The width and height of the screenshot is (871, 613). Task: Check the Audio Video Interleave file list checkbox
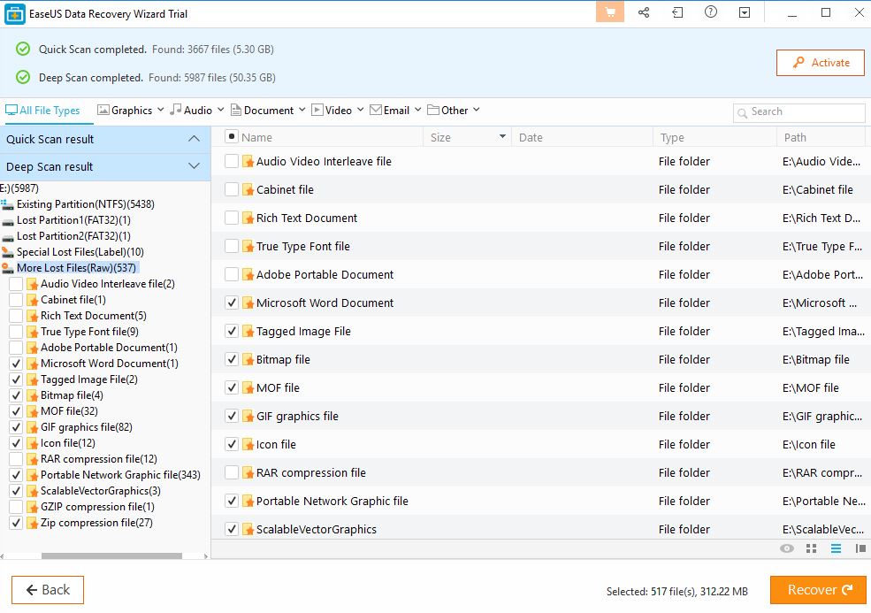(x=232, y=161)
